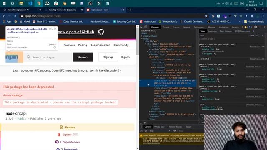Toggle the .cls element classes button in Styles
The height and width of the screenshot is (150, 267).
[x=258, y=35]
